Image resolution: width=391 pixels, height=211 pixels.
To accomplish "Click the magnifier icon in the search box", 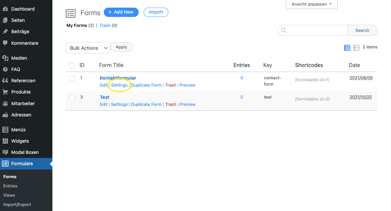I will (x=284, y=30).
